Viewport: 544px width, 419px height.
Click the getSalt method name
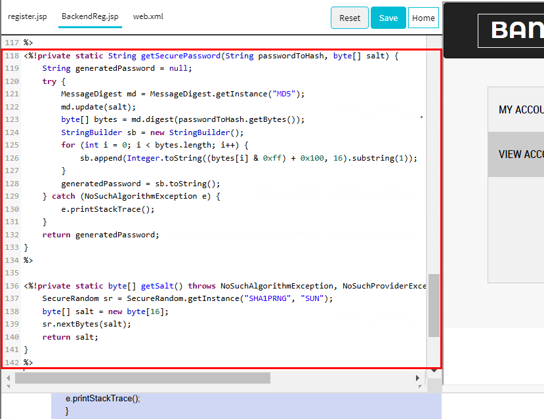pos(157,286)
